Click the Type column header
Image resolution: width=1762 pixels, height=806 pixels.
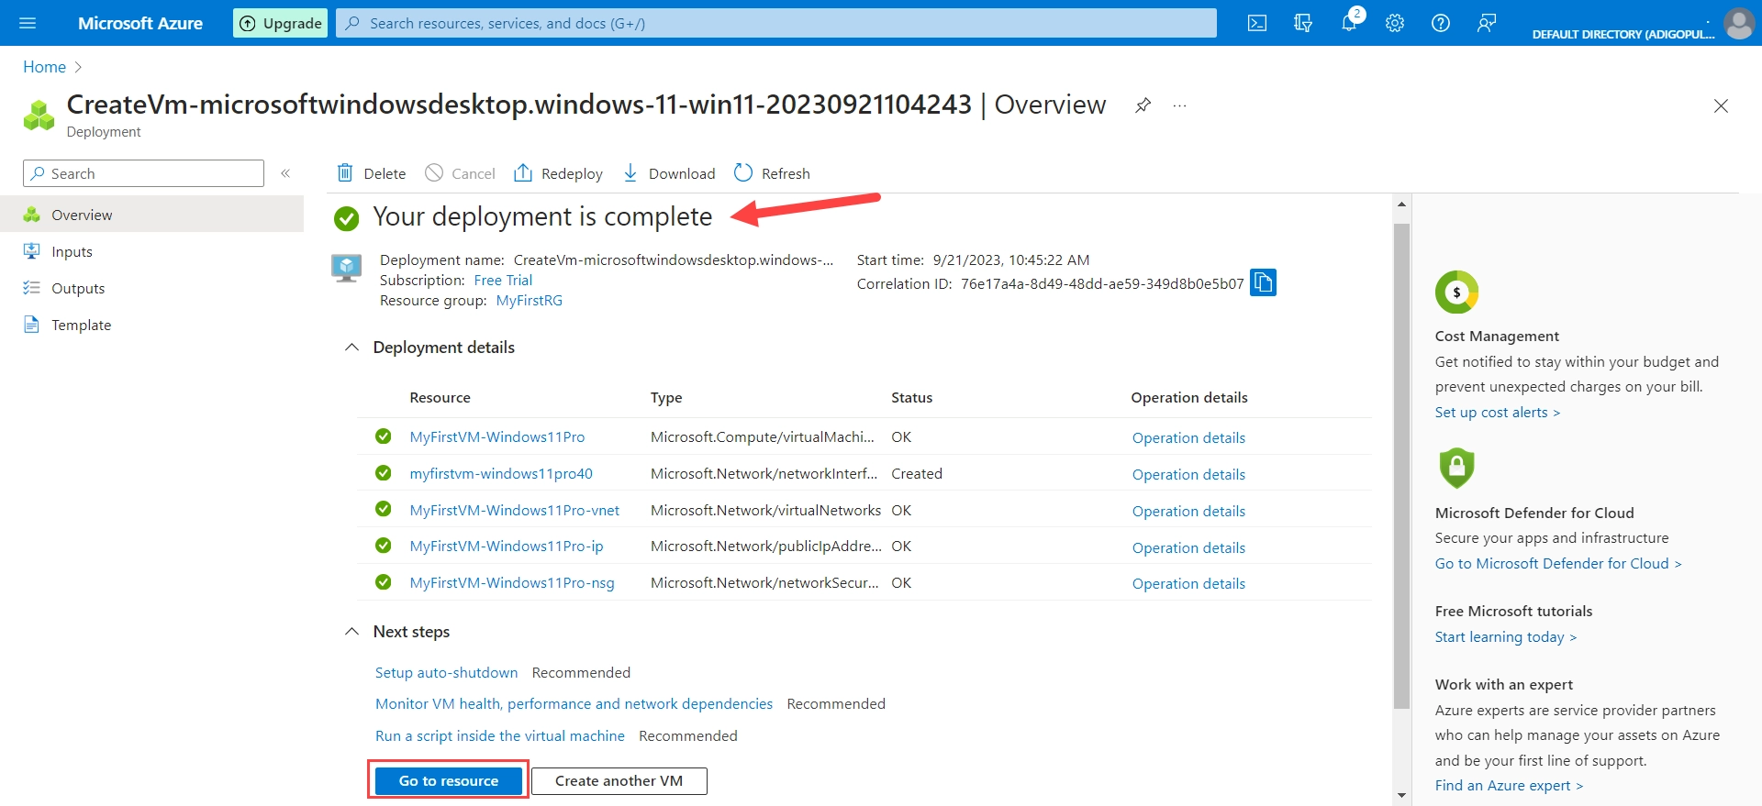pos(666,398)
